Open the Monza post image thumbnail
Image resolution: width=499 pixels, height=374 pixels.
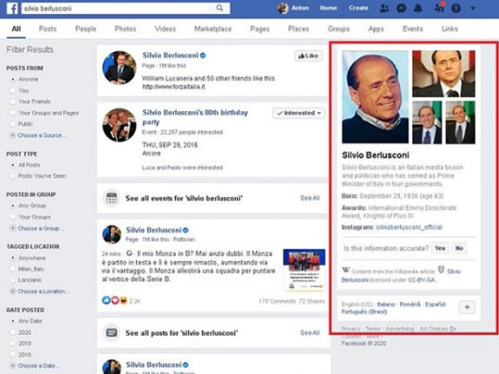304,269
